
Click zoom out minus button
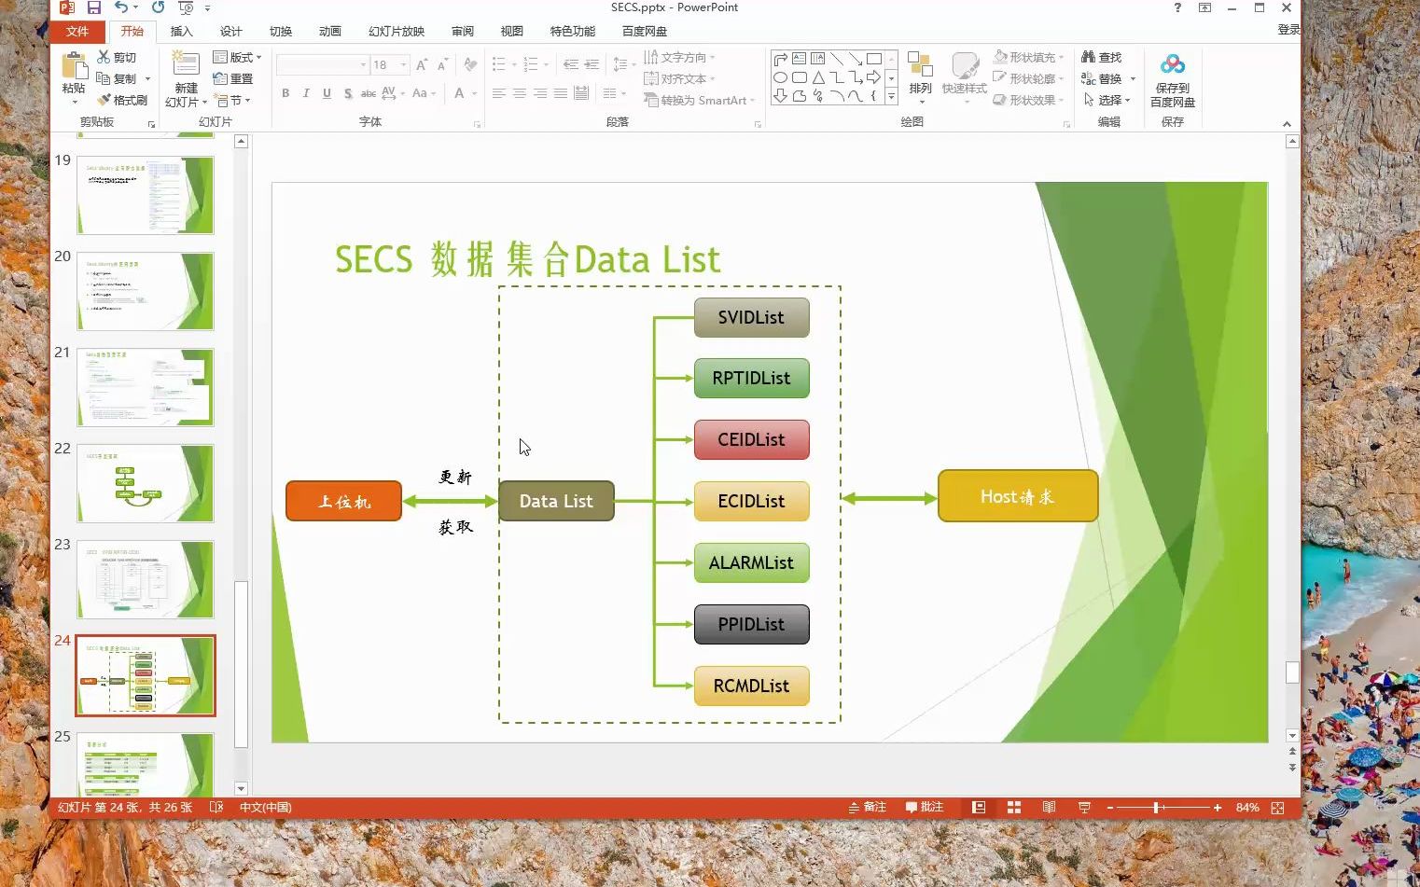click(1109, 808)
